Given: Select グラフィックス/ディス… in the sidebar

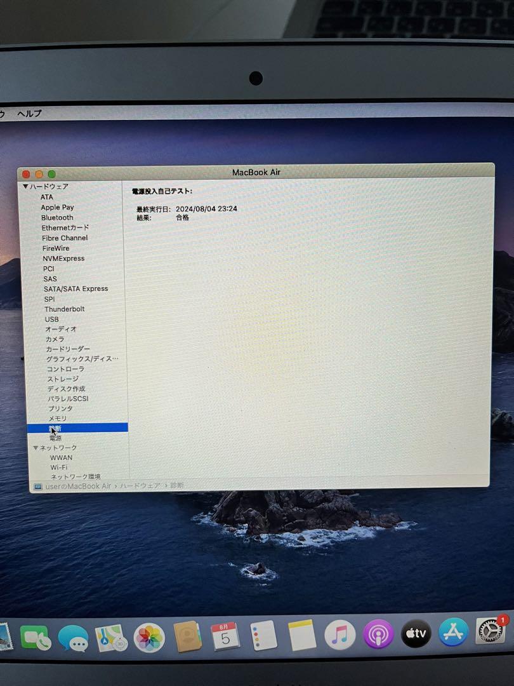Looking at the screenshot, I should click(82, 359).
